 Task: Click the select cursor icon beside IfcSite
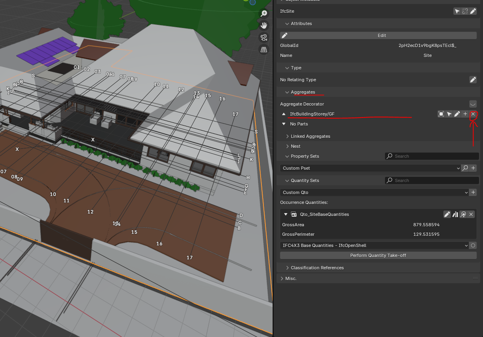[x=457, y=11]
